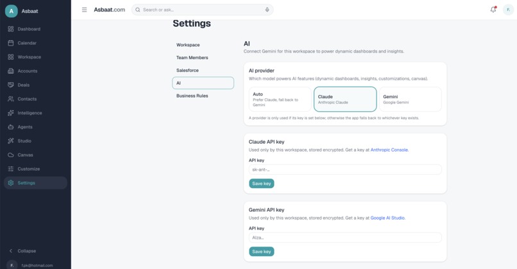The image size is (517, 269).
Task: Focus the Claude API key field
Action: pos(345,169)
